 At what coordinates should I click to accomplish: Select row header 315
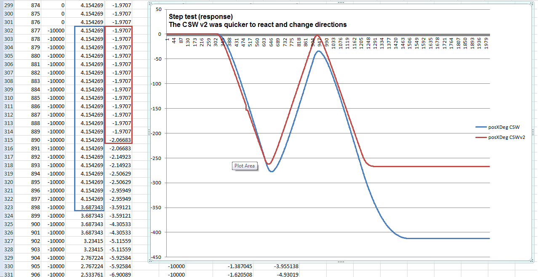click(x=7, y=140)
